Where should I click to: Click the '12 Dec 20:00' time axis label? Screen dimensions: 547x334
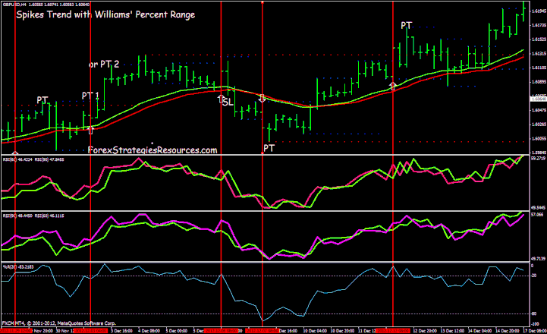pyautogui.click(x=424, y=330)
